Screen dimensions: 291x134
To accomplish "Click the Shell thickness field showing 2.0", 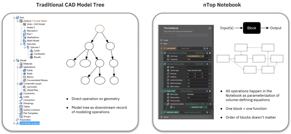I will pos(198,83).
